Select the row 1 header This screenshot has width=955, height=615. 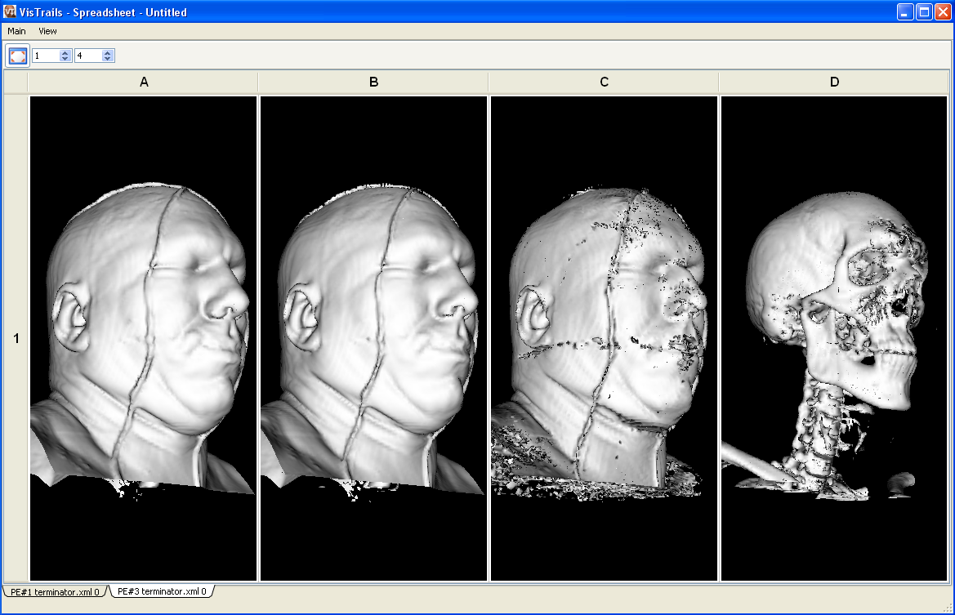coord(16,338)
